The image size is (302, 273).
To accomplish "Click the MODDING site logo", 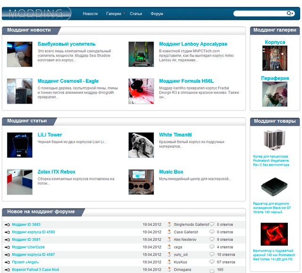I will coord(37,14).
